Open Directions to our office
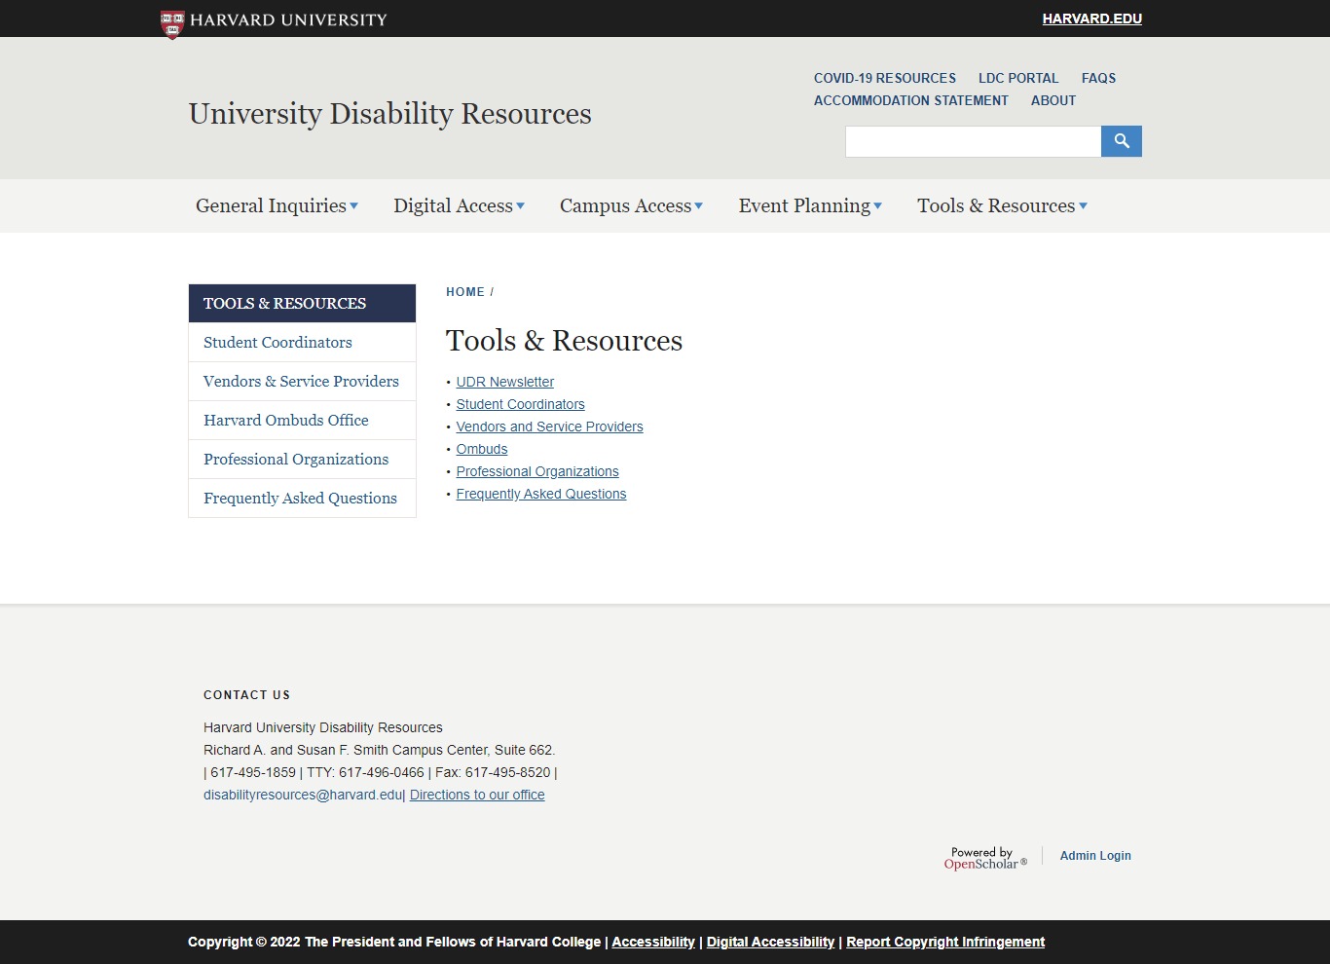The width and height of the screenshot is (1330, 964). (476, 795)
